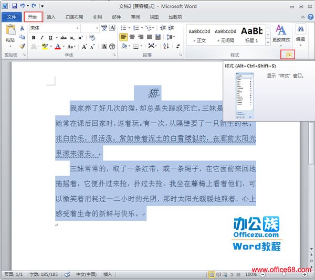Click the red font color A button
Screen dimensions: 315x280
coord(58,47)
